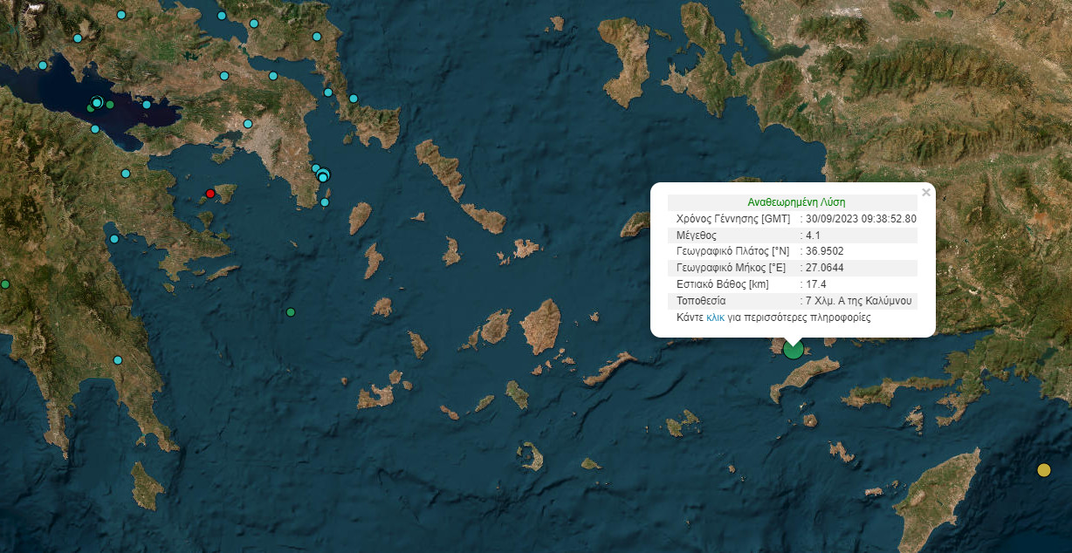Close the earthquake info popup

coord(926,192)
